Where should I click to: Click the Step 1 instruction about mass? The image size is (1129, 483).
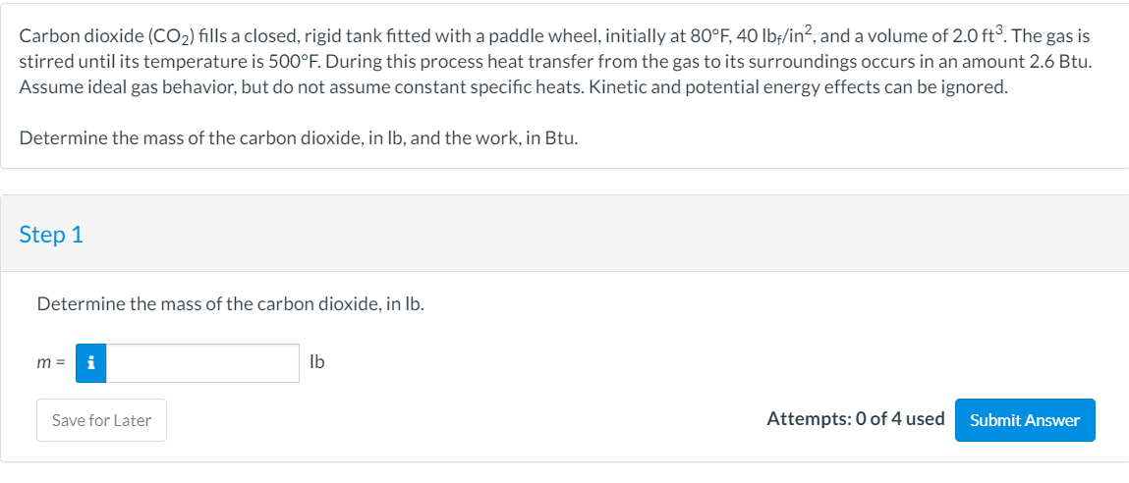230,304
